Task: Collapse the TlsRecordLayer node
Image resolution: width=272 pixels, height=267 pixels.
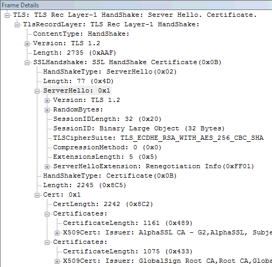Action: [17, 25]
